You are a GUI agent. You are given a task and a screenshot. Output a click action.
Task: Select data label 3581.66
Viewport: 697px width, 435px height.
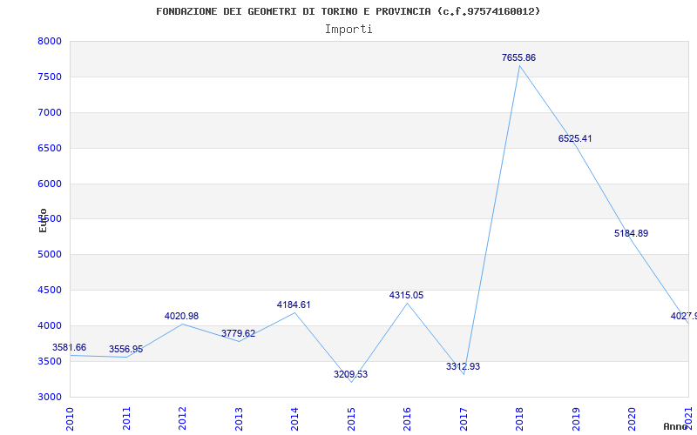[x=70, y=347]
